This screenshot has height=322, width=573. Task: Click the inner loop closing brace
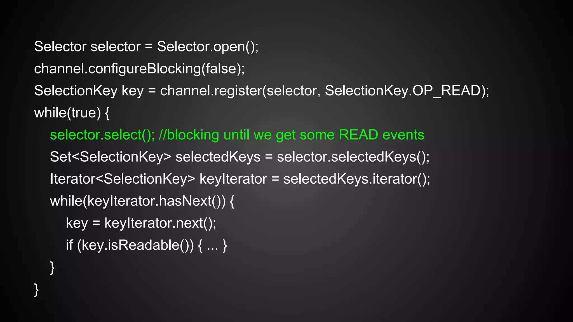coord(52,267)
